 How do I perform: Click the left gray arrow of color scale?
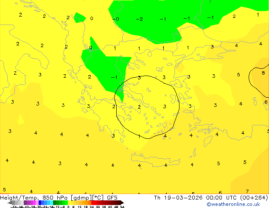coord(9,202)
